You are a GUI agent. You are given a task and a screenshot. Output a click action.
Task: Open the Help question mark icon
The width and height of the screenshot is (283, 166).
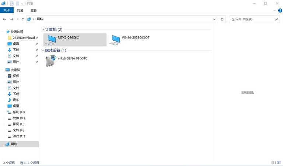[280, 10]
